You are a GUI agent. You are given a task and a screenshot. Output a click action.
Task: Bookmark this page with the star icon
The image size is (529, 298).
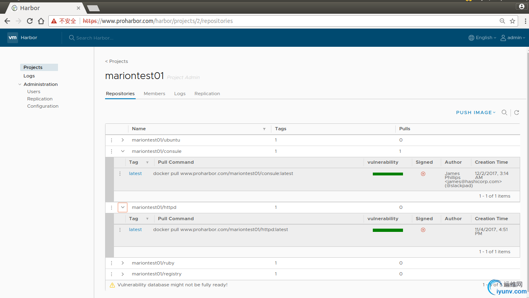coord(512,21)
